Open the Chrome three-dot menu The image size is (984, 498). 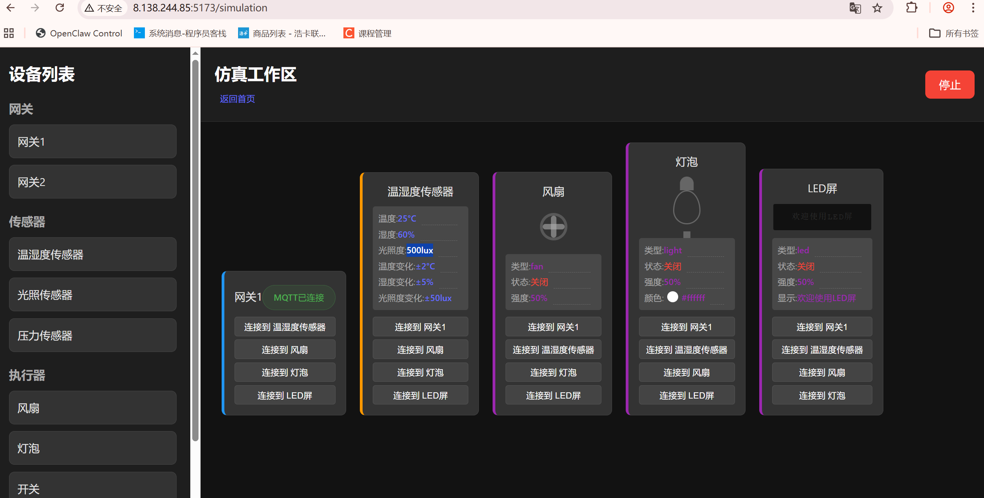973,8
